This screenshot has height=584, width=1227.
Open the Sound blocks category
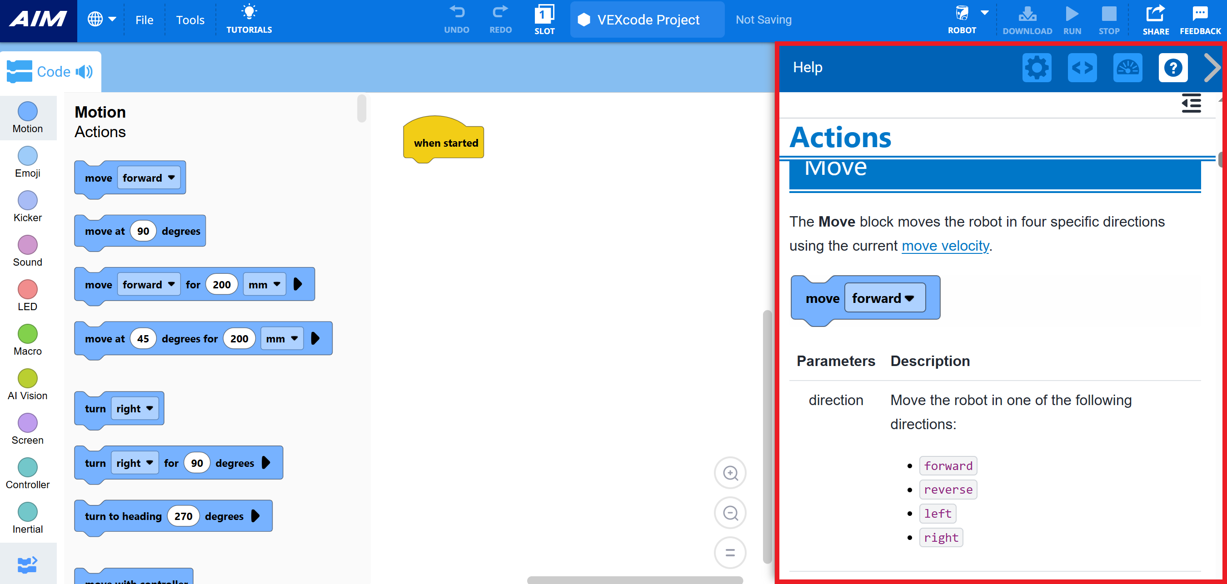(28, 251)
